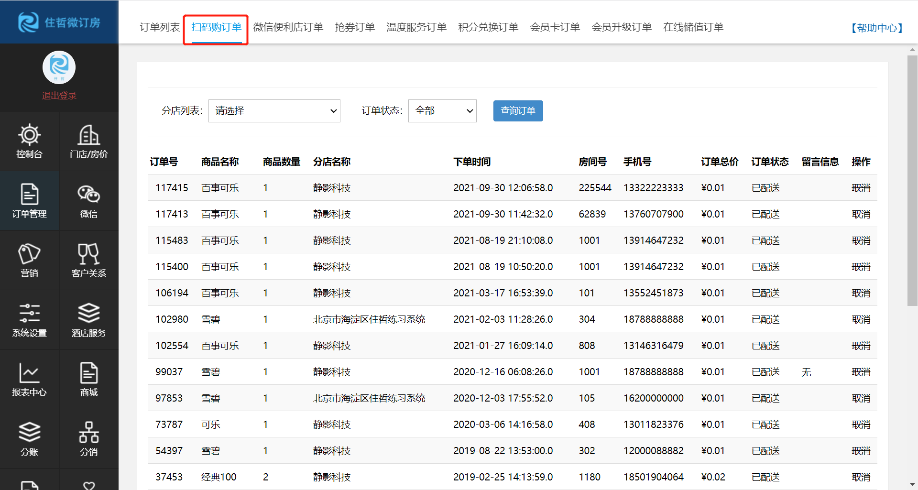Click 订单号 column header
Viewport: 918px width, 490px height.
(164, 162)
